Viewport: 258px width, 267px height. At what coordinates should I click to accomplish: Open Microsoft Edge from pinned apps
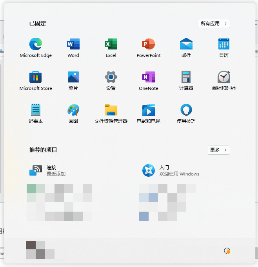pos(35,44)
